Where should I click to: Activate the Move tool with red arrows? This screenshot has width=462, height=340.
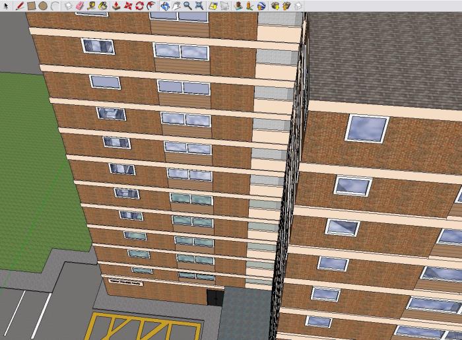[x=128, y=5]
